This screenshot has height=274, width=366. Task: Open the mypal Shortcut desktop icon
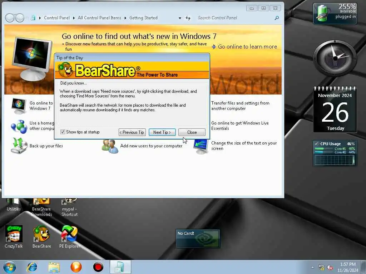click(69, 207)
